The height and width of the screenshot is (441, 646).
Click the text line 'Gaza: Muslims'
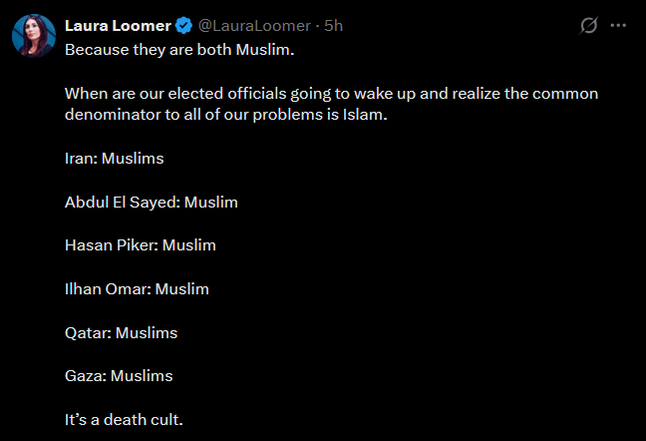tap(119, 376)
